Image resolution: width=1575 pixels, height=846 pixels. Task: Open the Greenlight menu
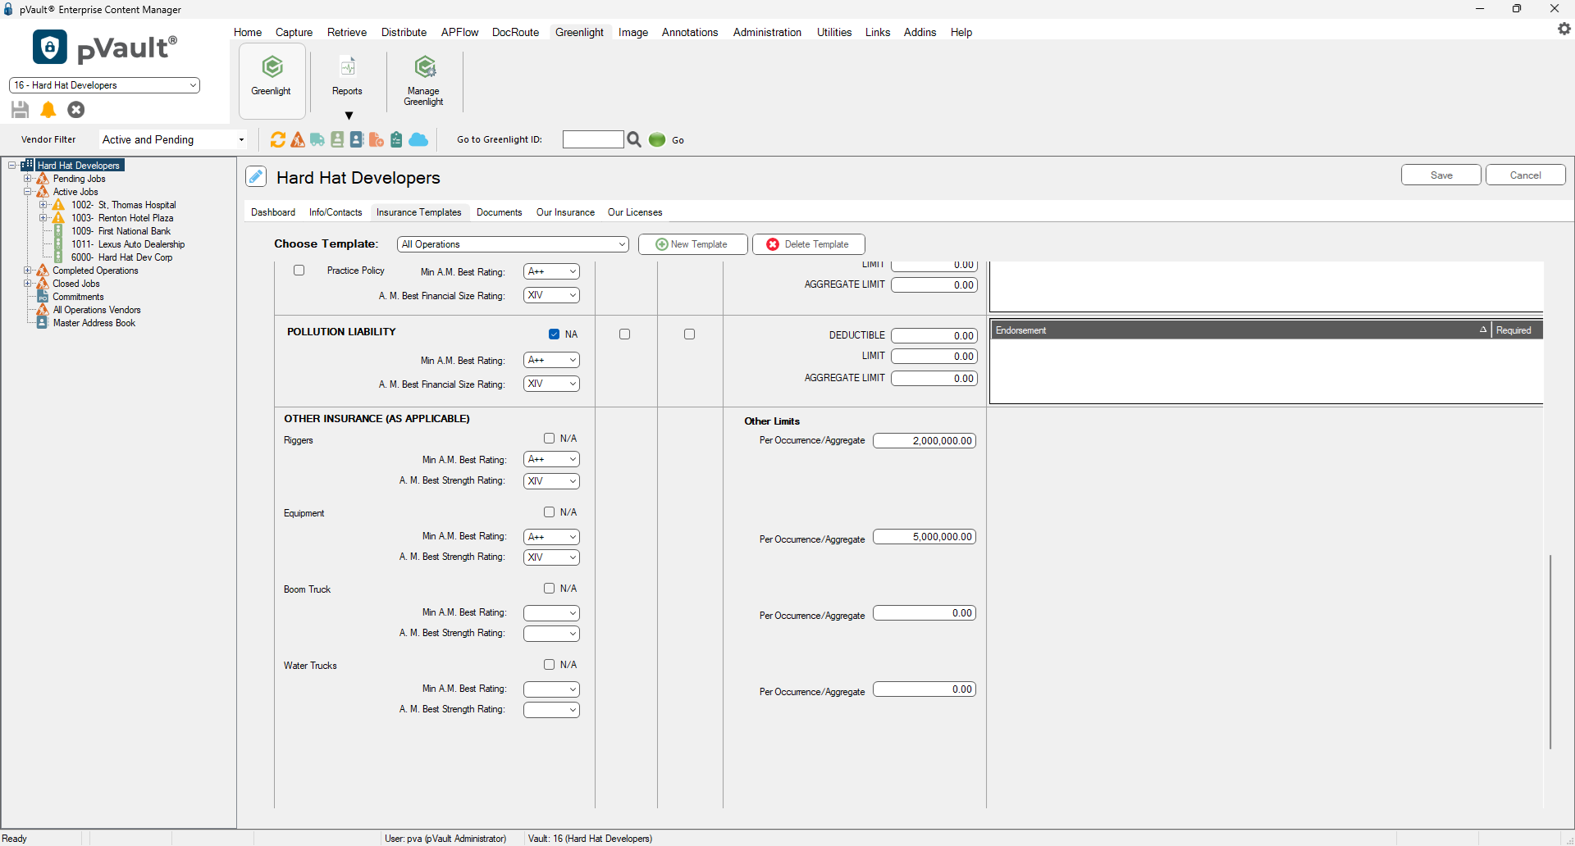[x=579, y=32]
